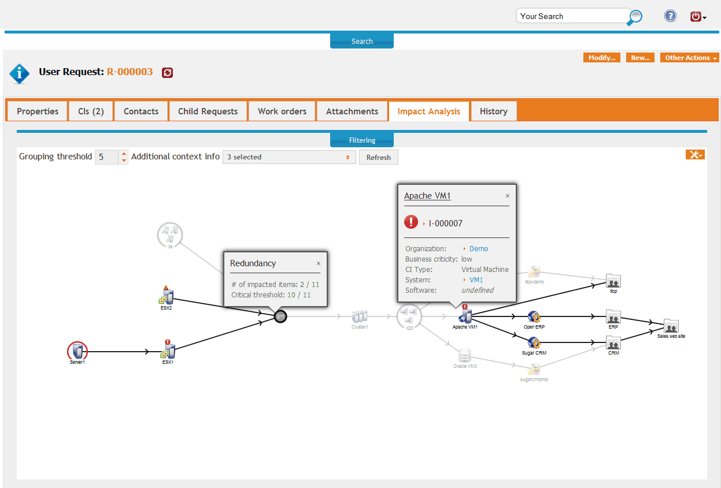Switch to the Work orders tab
721x488 pixels.
tap(282, 111)
